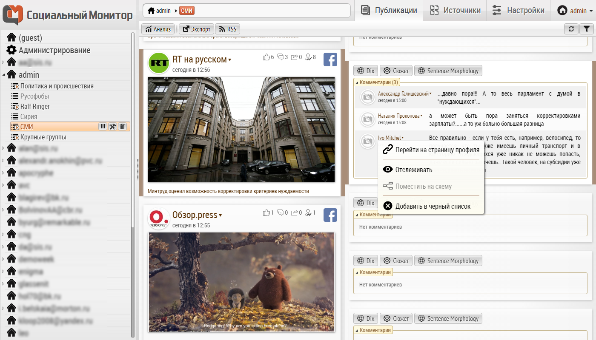The width and height of the screenshot is (596, 340).
Task: Expand the cng tree node
Action: point(3,235)
